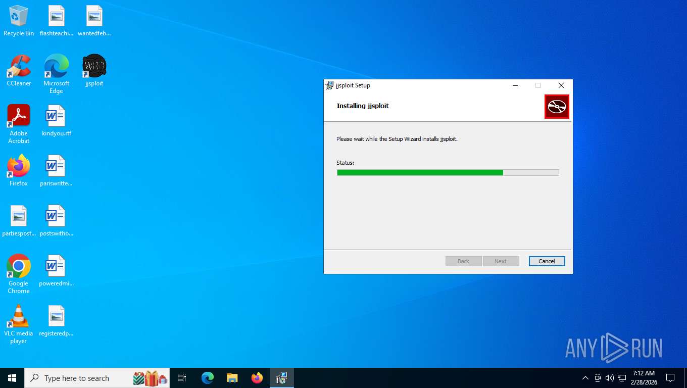Select the kindyou.rtf document icon
This screenshot has height=388, width=687.
(x=56, y=121)
